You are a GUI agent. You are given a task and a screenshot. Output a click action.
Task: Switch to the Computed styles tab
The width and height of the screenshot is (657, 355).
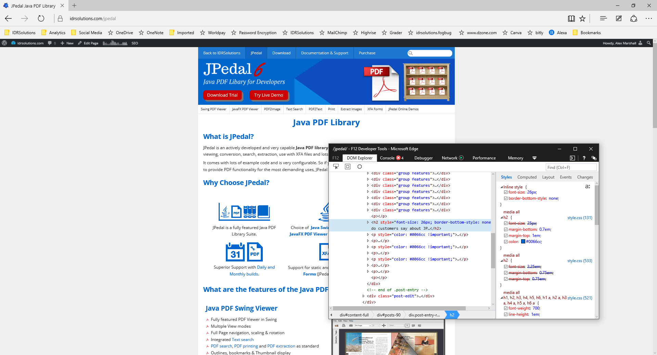(x=527, y=177)
